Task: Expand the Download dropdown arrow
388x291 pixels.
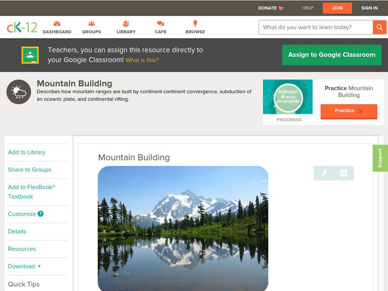Action: 39,266
